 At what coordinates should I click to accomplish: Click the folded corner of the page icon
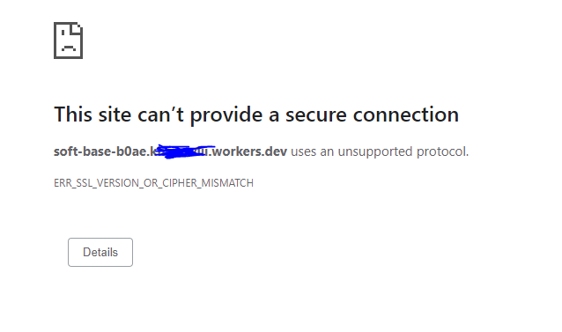(x=77, y=29)
